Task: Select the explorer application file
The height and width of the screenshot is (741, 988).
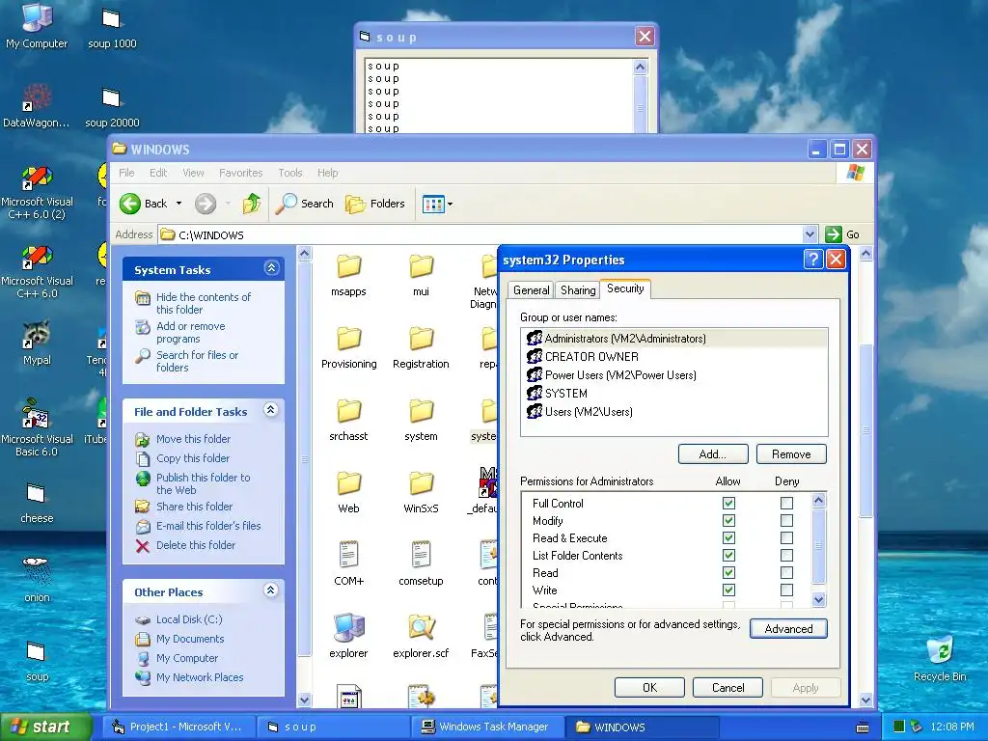Action: click(x=348, y=637)
